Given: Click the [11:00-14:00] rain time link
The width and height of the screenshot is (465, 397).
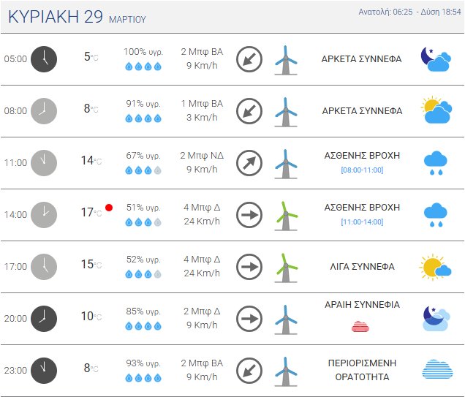Looking at the screenshot, I should [x=362, y=222].
